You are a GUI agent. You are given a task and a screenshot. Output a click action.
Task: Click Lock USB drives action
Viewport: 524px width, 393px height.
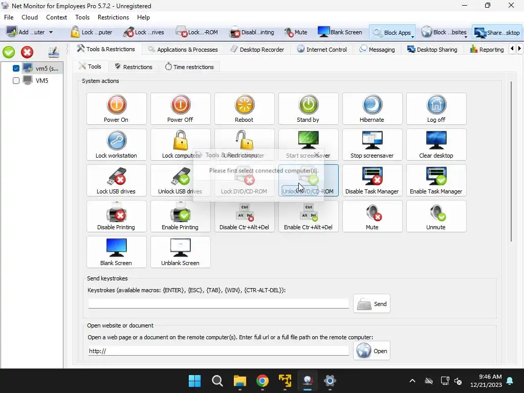click(x=116, y=181)
